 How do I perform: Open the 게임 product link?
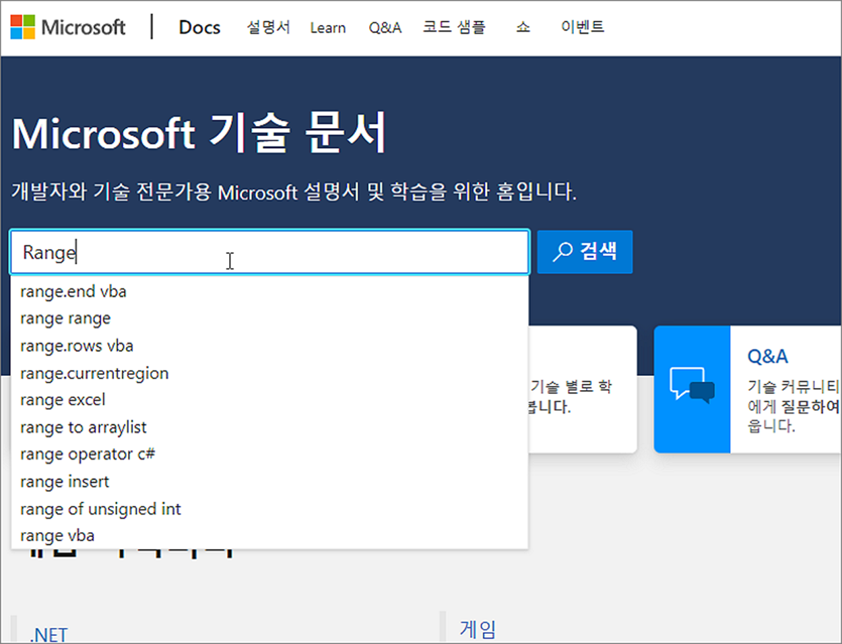click(478, 629)
